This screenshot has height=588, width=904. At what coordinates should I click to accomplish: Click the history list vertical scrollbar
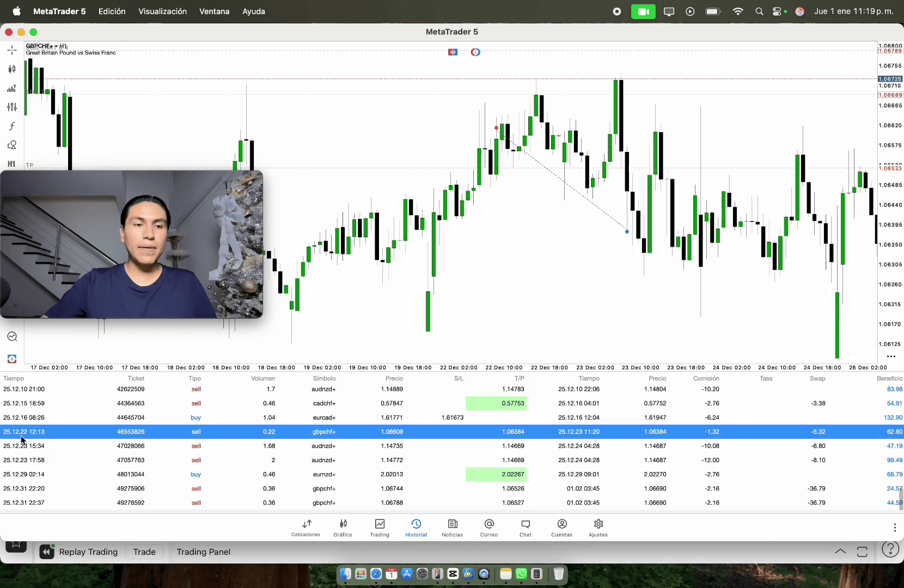[901, 499]
